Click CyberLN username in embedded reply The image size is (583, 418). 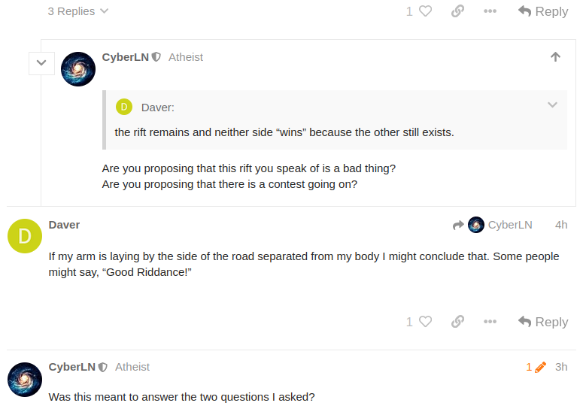coord(125,57)
